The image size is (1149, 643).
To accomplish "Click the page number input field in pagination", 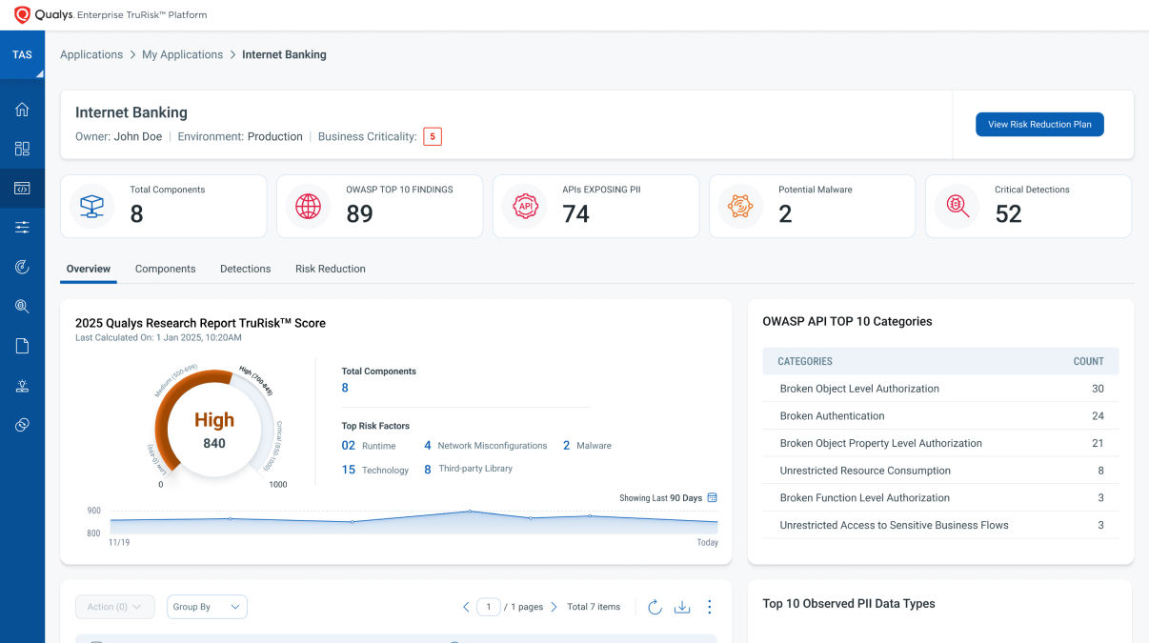I will (489, 607).
